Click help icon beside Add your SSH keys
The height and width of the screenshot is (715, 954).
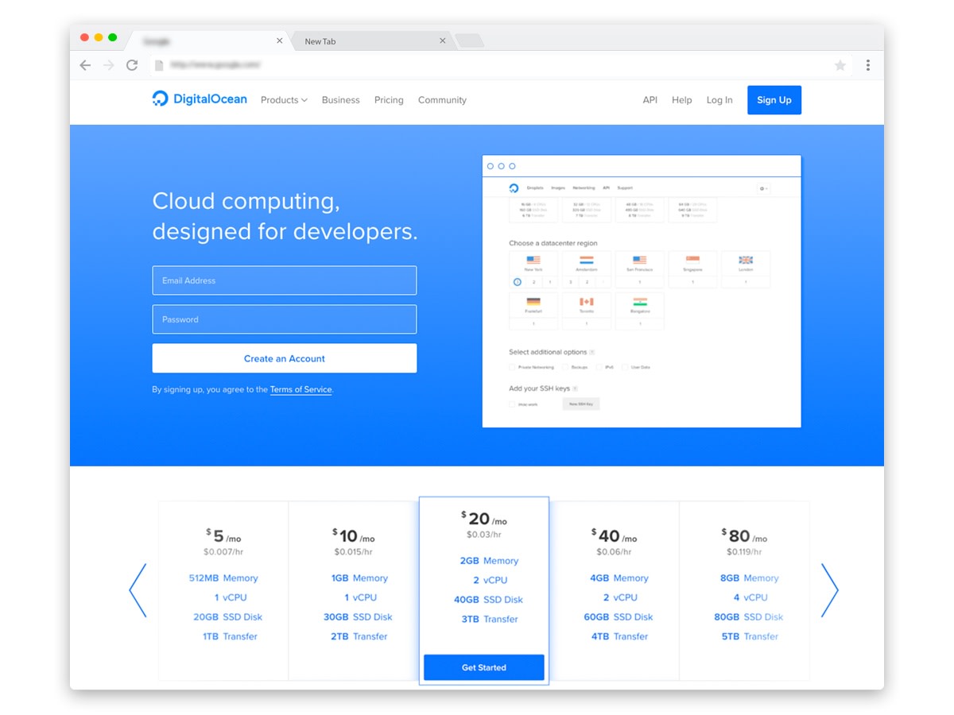tap(575, 388)
